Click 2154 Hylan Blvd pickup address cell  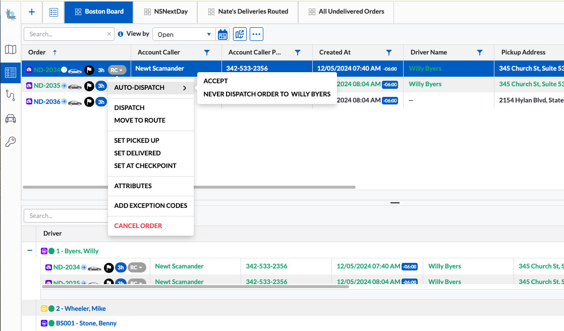coord(531,100)
